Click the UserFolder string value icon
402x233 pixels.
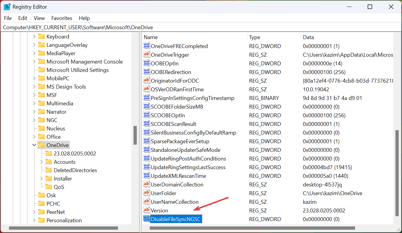pos(146,193)
